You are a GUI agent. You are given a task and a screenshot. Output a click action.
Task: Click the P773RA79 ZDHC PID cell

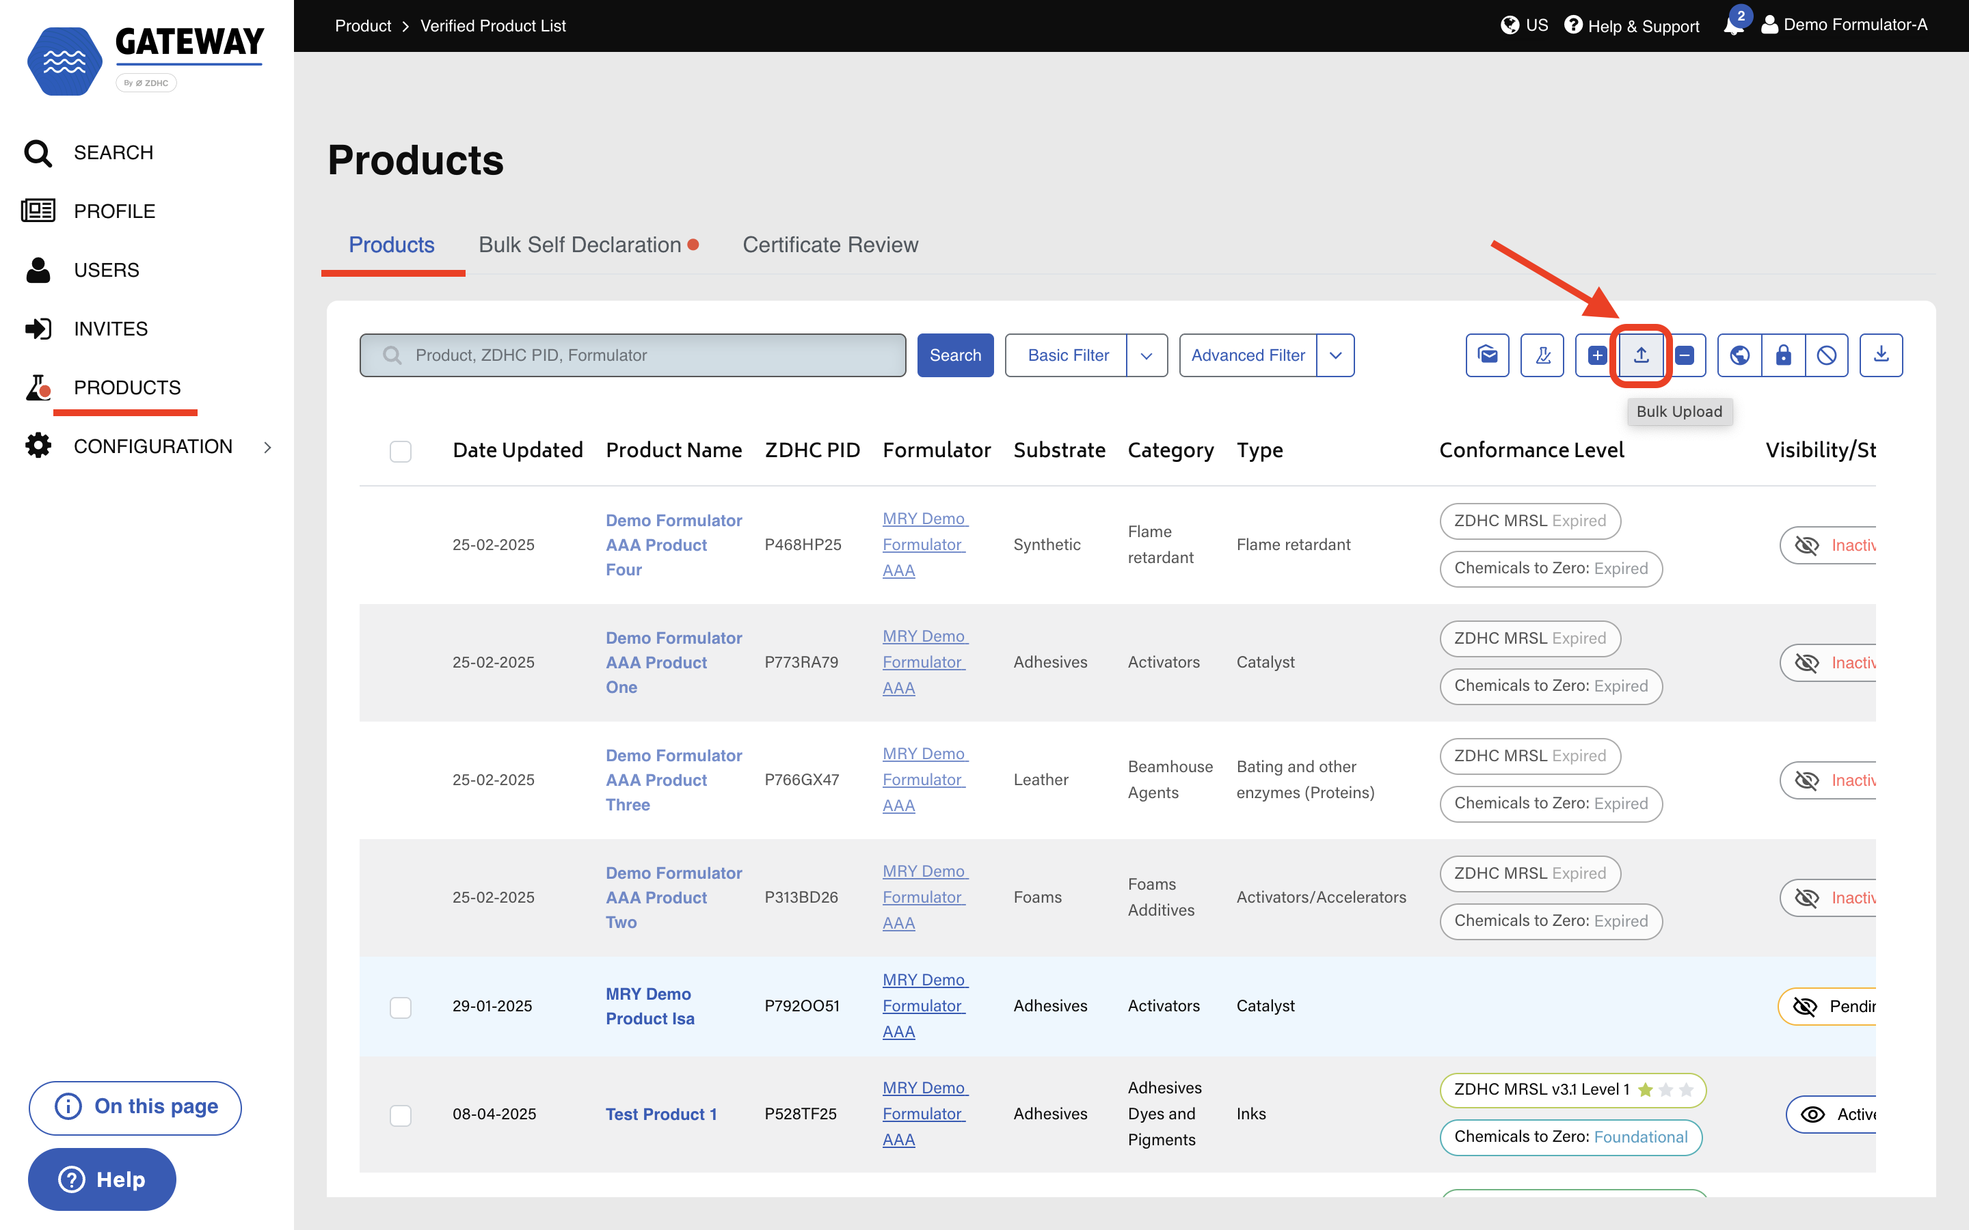(801, 662)
